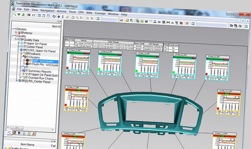The width and height of the screenshot is (251, 149).
Task: Click the green plane fly icon
Action: 19,14
